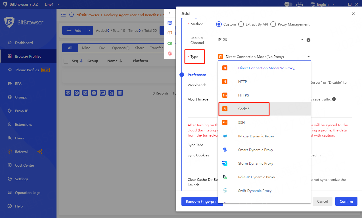The image size is (362, 218).
Task: Select the Proxy Management radio option
Action: 273,24
